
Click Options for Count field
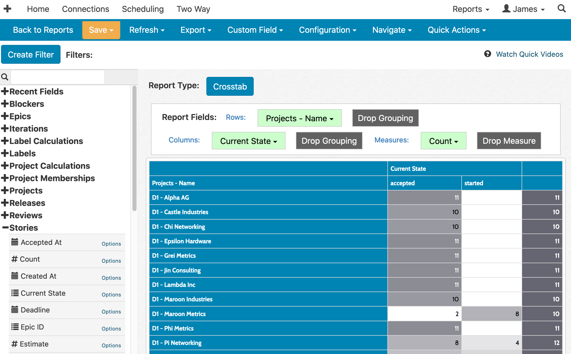coord(111,261)
